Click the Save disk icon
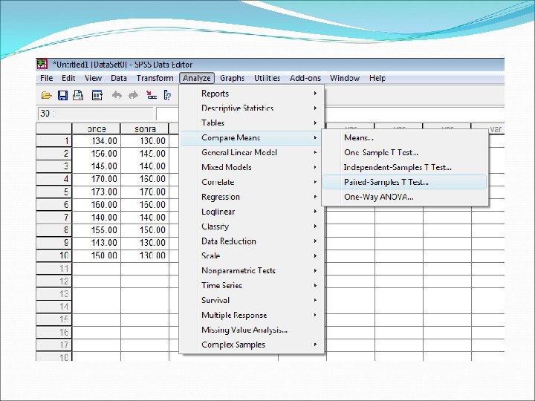The image size is (535, 401). [x=62, y=95]
